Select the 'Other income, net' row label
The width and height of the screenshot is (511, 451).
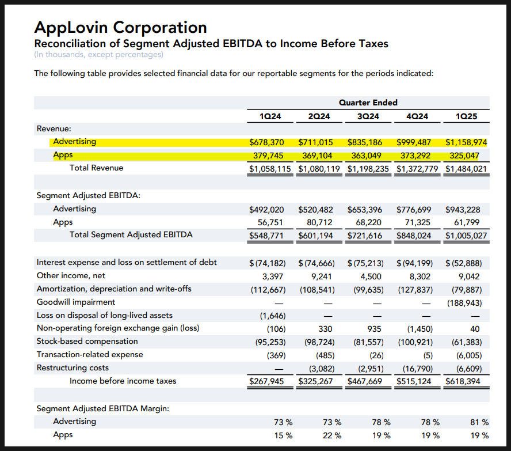click(71, 276)
